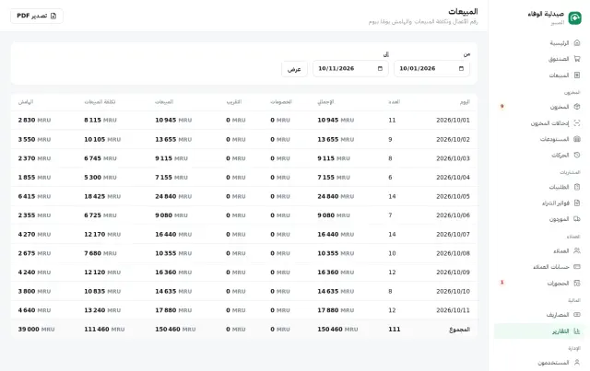Viewport: 590px width, 371px height.
Task: Click the red badge beside المخزون
Action: [501, 107]
